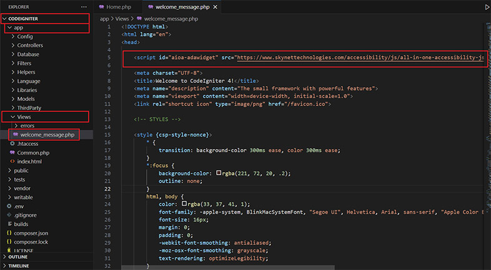Select the welcome_message.php editor tab

(182, 7)
